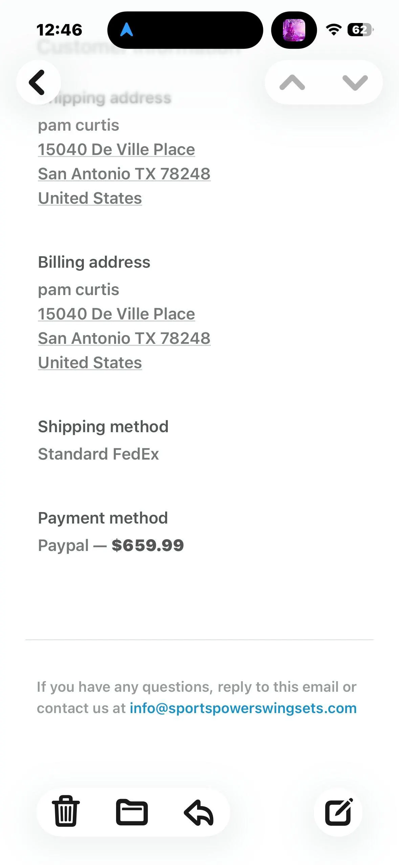Open billing address 15040 De Ville Place

[116, 314]
